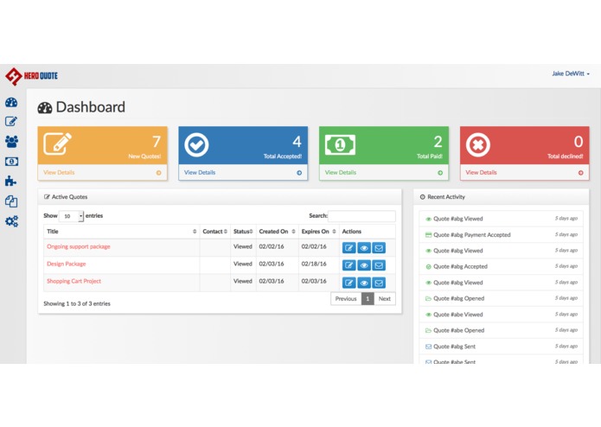Viewport: 601px width, 427px height.
Task: Click the arrow circle on red View Details
Action: point(581,173)
